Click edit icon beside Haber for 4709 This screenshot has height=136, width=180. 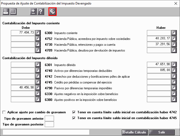[x=174, y=50]
